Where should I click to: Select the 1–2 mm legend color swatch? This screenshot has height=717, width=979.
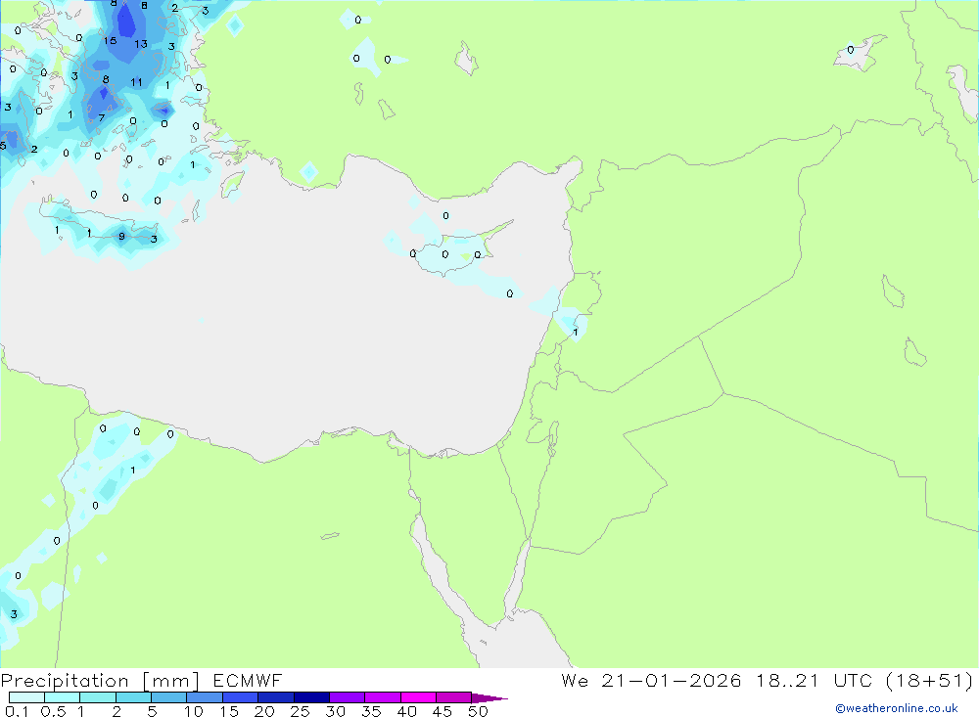(97, 697)
